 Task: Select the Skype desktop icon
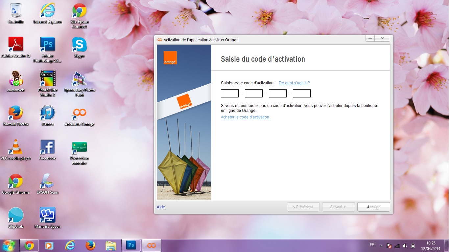(x=80, y=48)
